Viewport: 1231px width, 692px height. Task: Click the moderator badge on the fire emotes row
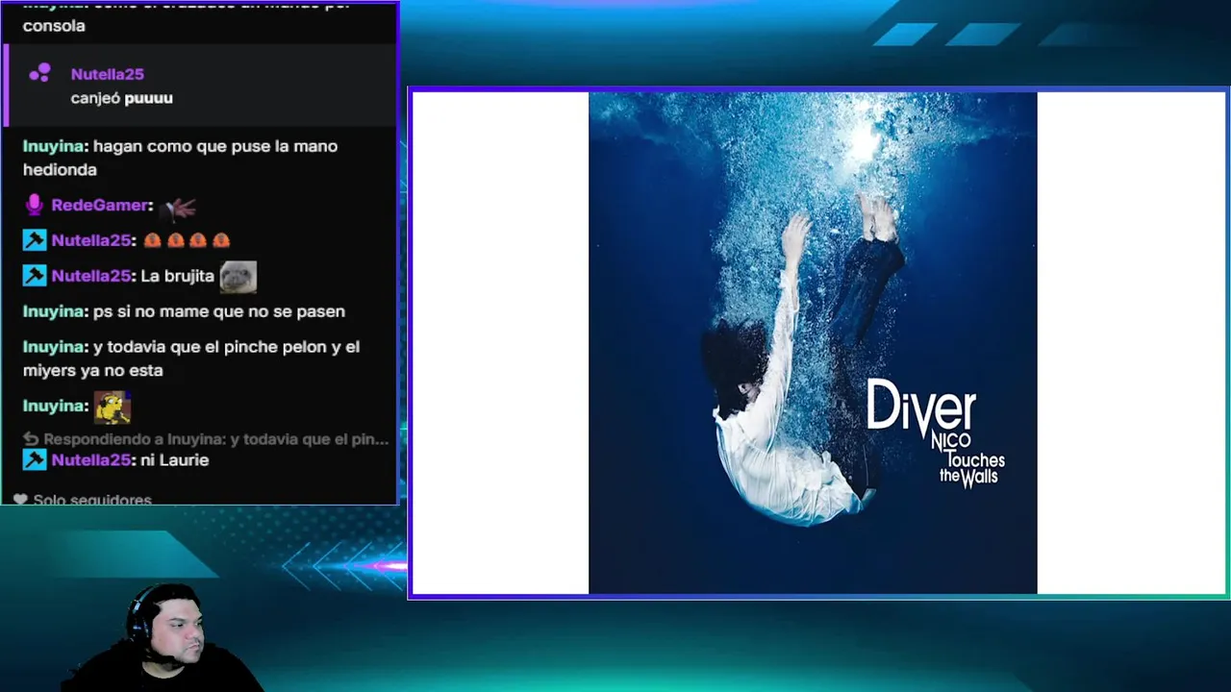pyautogui.click(x=35, y=240)
